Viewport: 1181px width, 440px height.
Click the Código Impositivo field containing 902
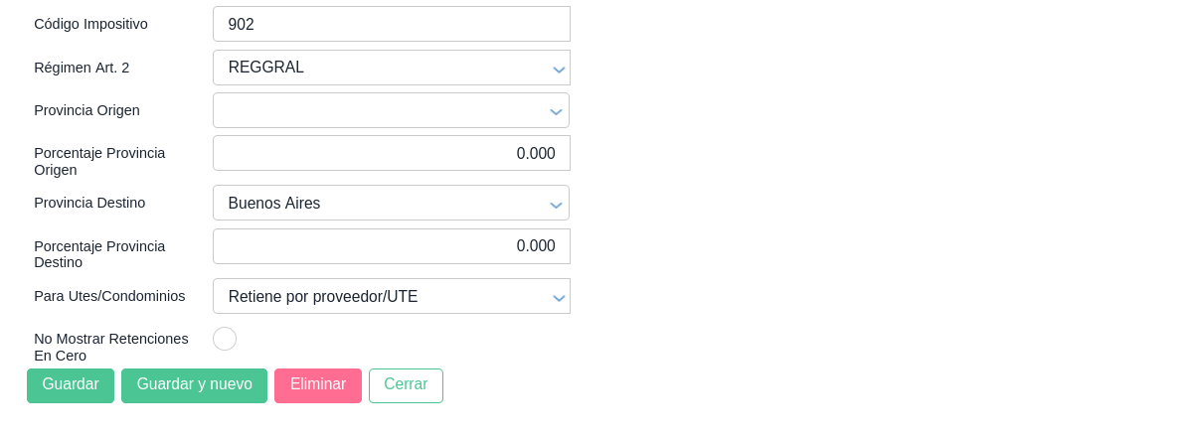391,24
